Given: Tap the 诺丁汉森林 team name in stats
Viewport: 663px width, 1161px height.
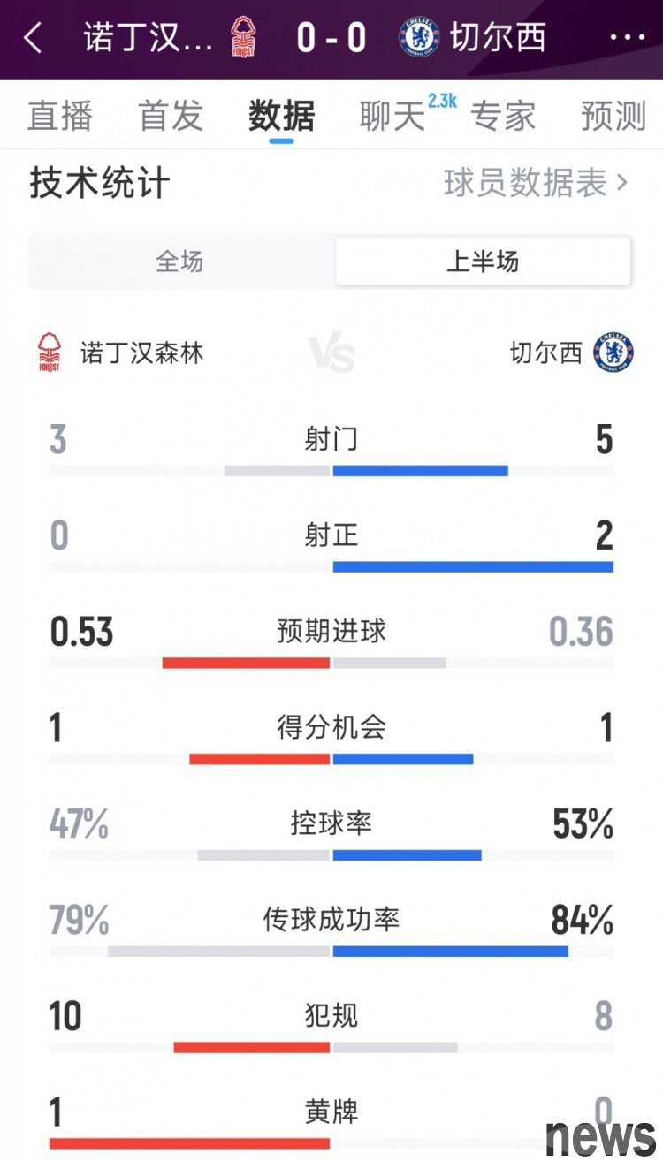Looking at the screenshot, I should point(141,353).
